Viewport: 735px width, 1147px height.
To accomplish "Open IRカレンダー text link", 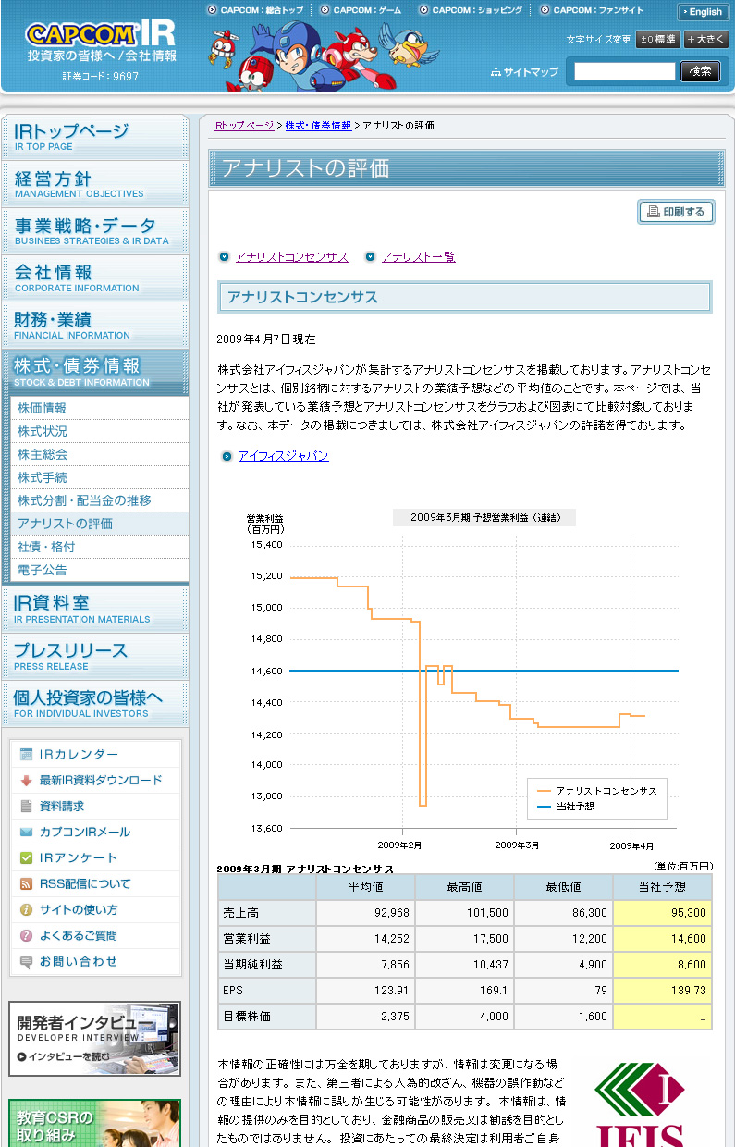I will [80, 755].
